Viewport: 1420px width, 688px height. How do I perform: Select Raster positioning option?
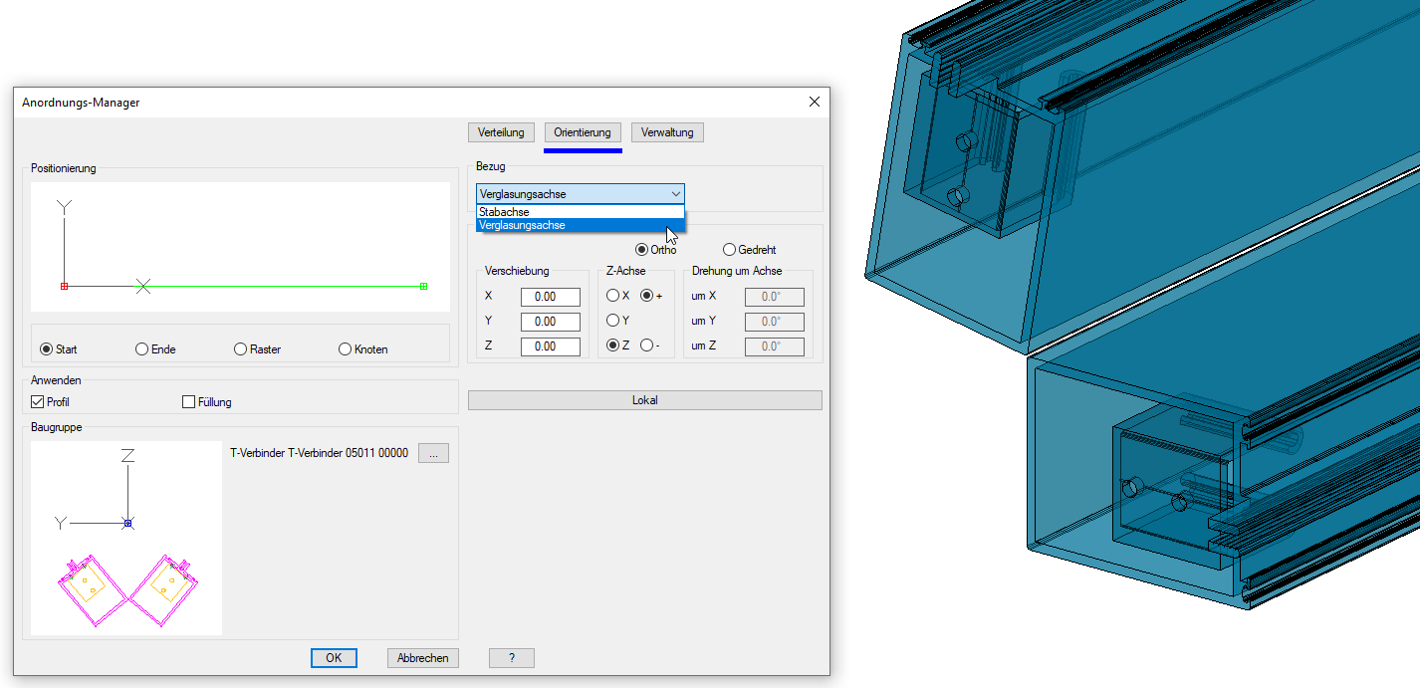click(241, 349)
